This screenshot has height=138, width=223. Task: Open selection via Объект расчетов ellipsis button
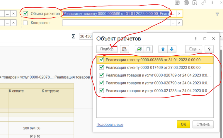[173, 13]
